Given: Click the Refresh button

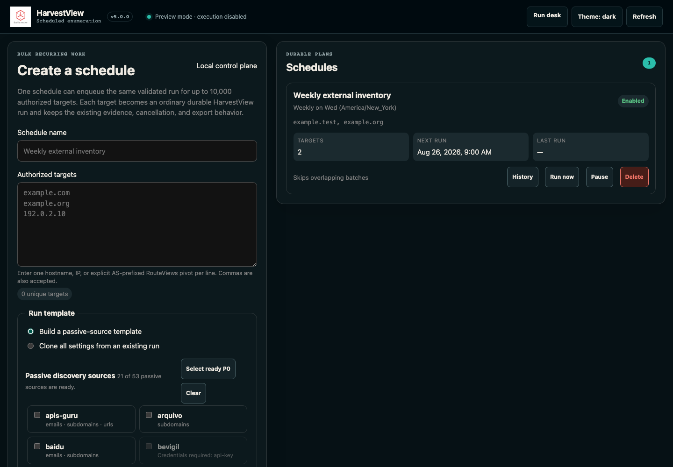Looking at the screenshot, I should click(644, 17).
